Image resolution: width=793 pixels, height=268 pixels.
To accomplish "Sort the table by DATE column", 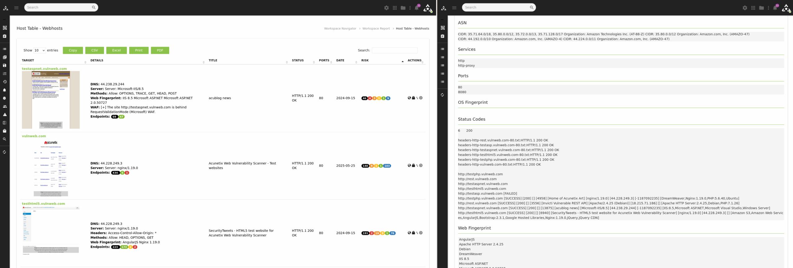I will (x=347, y=61).
